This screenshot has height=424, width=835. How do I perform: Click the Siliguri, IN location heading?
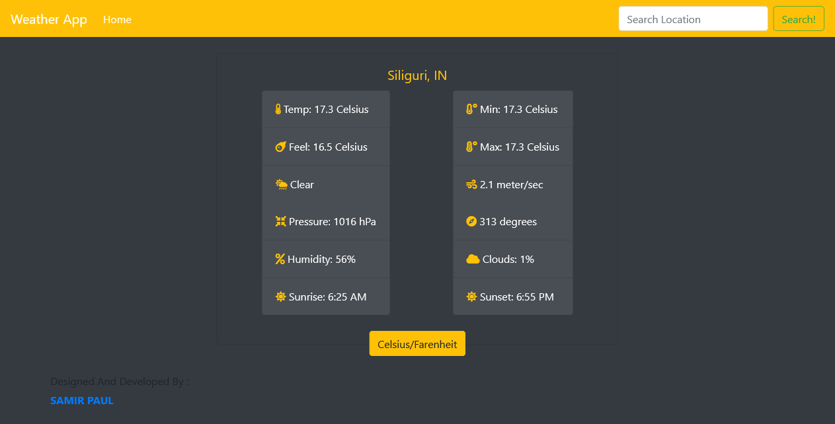coord(417,76)
